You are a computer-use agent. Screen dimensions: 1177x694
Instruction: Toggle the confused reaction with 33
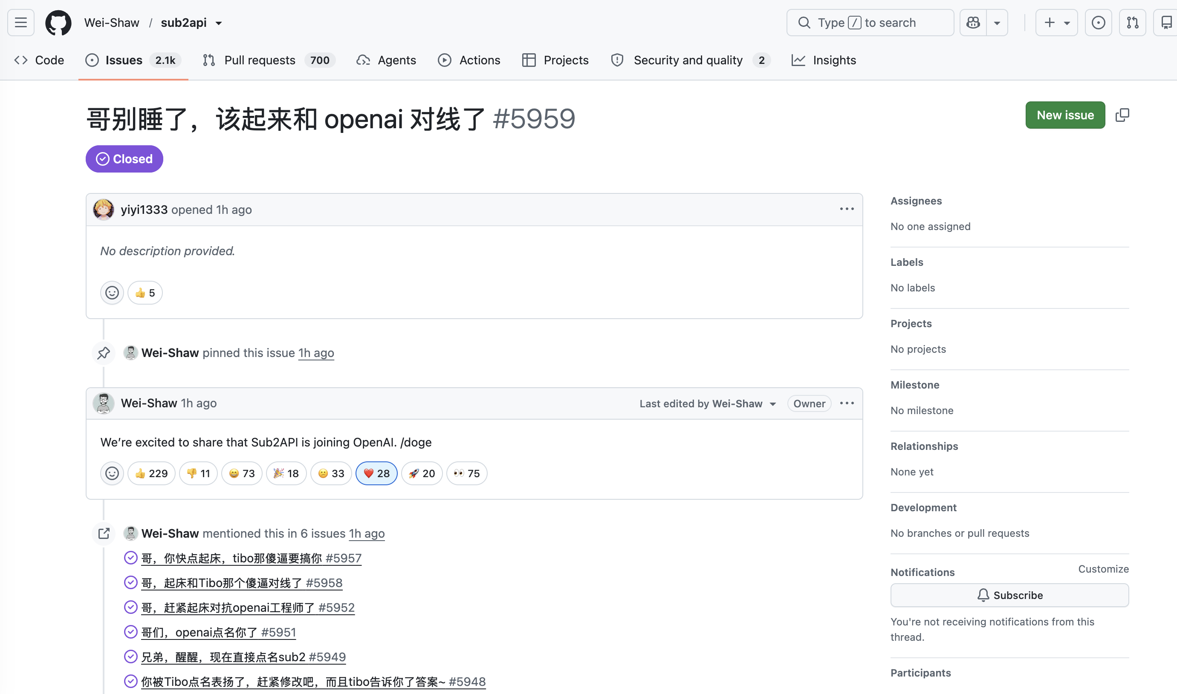[x=331, y=473]
